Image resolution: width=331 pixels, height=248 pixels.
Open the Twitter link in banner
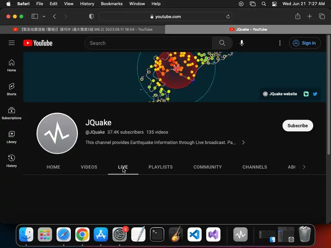coord(315,94)
